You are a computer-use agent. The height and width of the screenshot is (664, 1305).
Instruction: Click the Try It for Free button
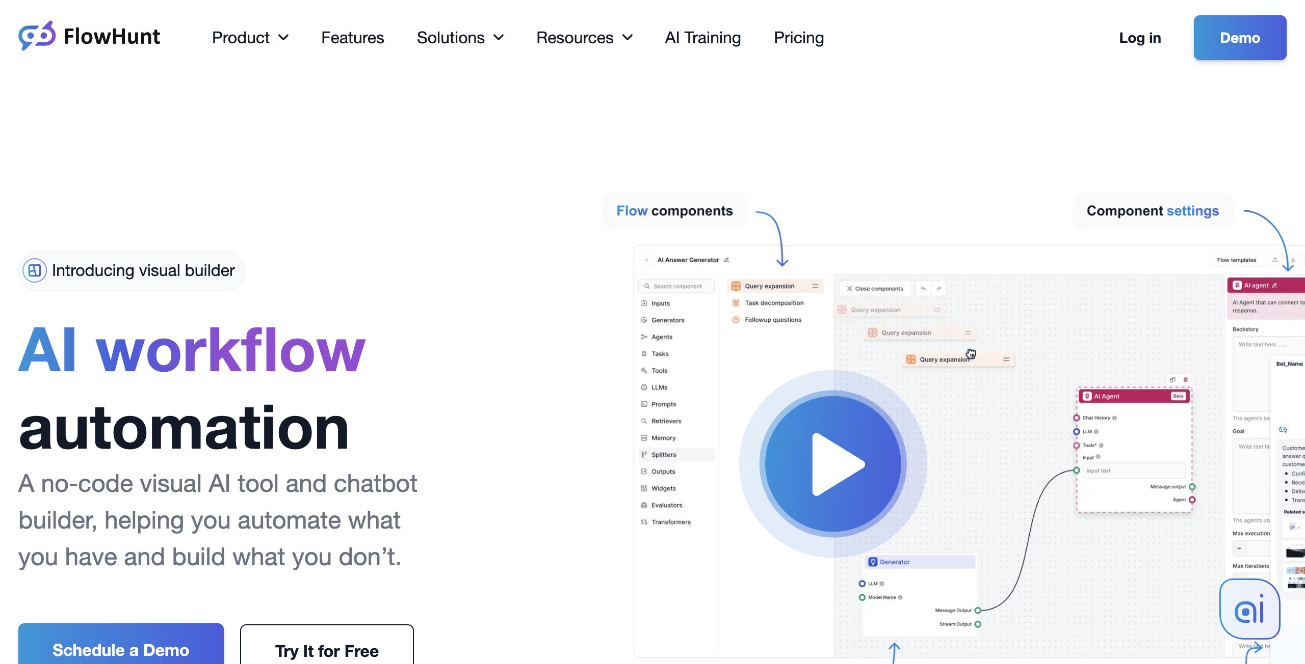coord(327,650)
